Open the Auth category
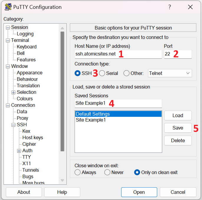Viewport: 202px width, 200px height. [27, 150]
